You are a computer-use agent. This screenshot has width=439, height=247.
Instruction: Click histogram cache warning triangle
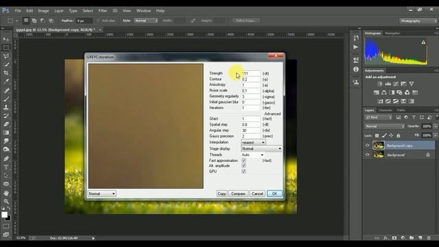click(x=423, y=43)
